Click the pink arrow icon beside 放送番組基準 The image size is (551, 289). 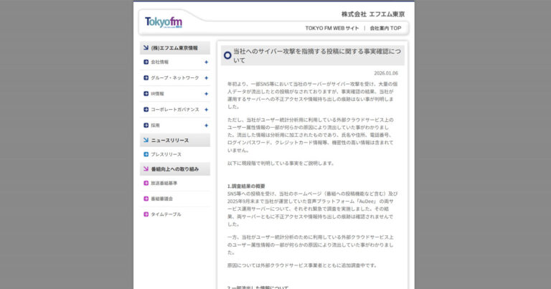(x=146, y=184)
